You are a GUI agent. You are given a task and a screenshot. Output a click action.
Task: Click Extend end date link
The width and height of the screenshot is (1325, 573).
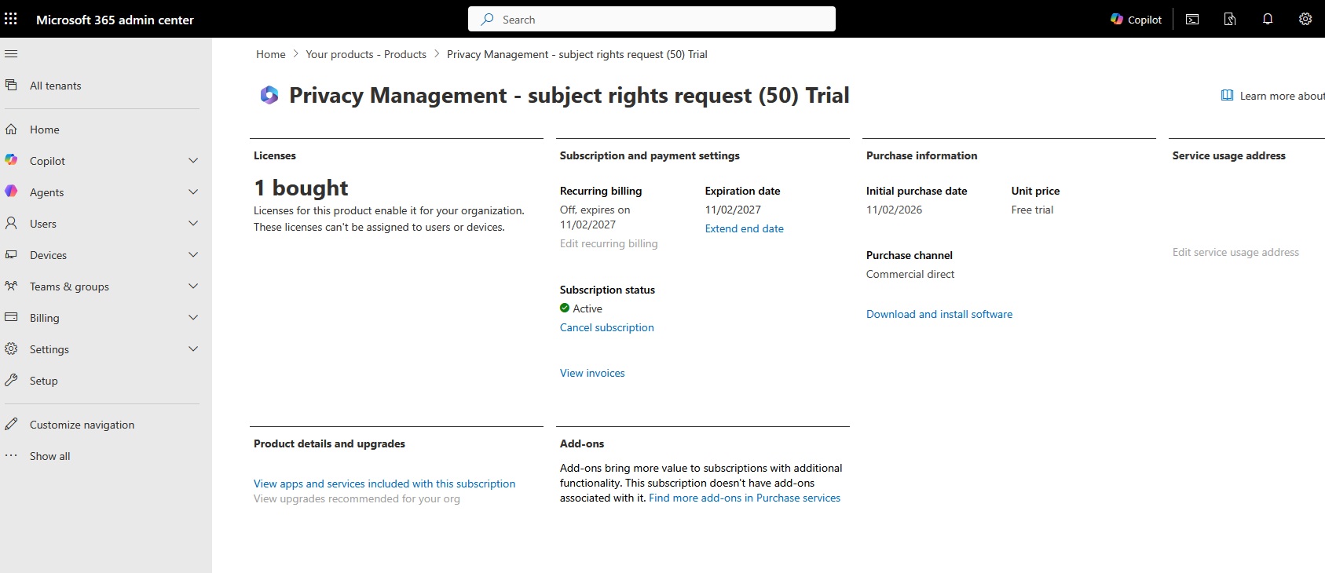[745, 228]
